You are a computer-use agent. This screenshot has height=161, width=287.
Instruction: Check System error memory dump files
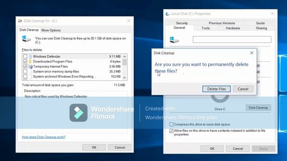click(x=25, y=72)
